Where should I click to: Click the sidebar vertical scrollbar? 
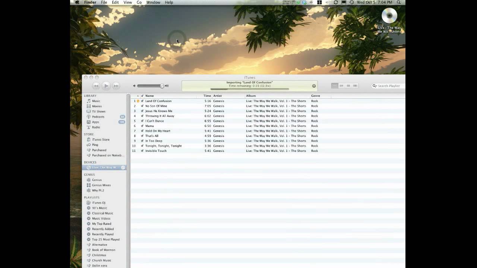pyautogui.click(x=129, y=181)
